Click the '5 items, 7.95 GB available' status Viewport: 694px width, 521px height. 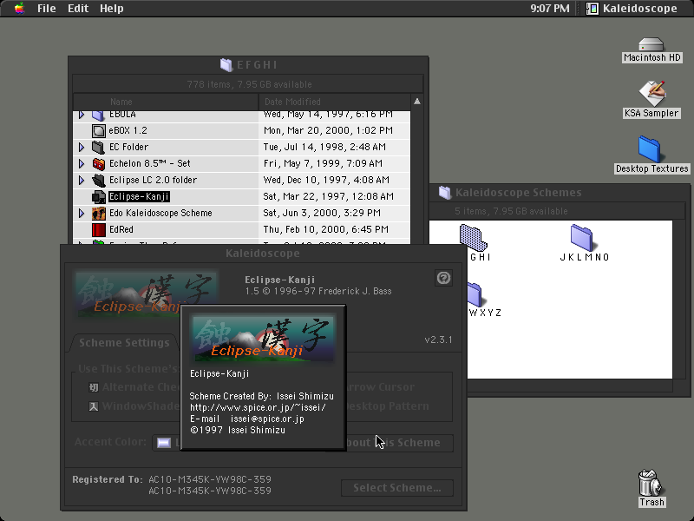(511, 211)
